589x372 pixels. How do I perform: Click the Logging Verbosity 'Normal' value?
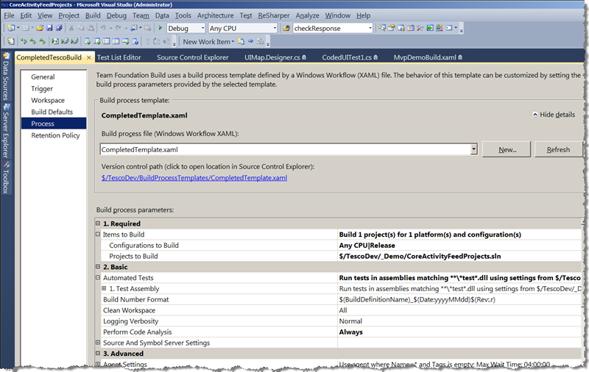pyautogui.click(x=350, y=321)
